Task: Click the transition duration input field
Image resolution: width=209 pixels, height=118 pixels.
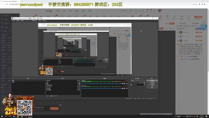Action: click(138, 85)
